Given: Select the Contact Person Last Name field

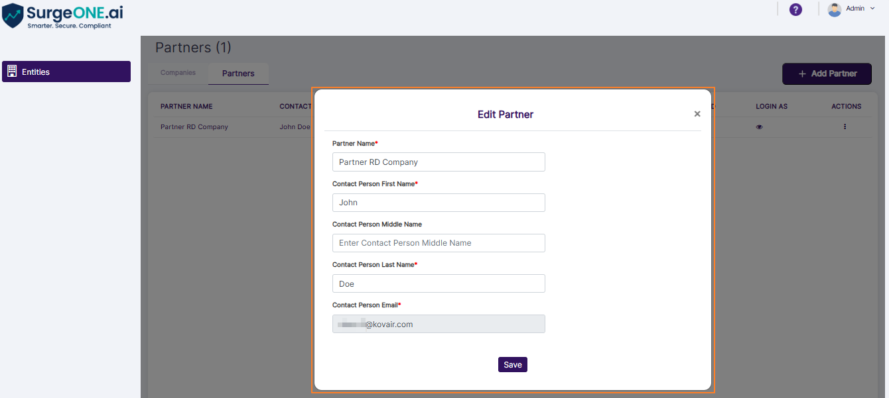Looking at the screenshot, I should pyautogui.click(x=438, y=283).
